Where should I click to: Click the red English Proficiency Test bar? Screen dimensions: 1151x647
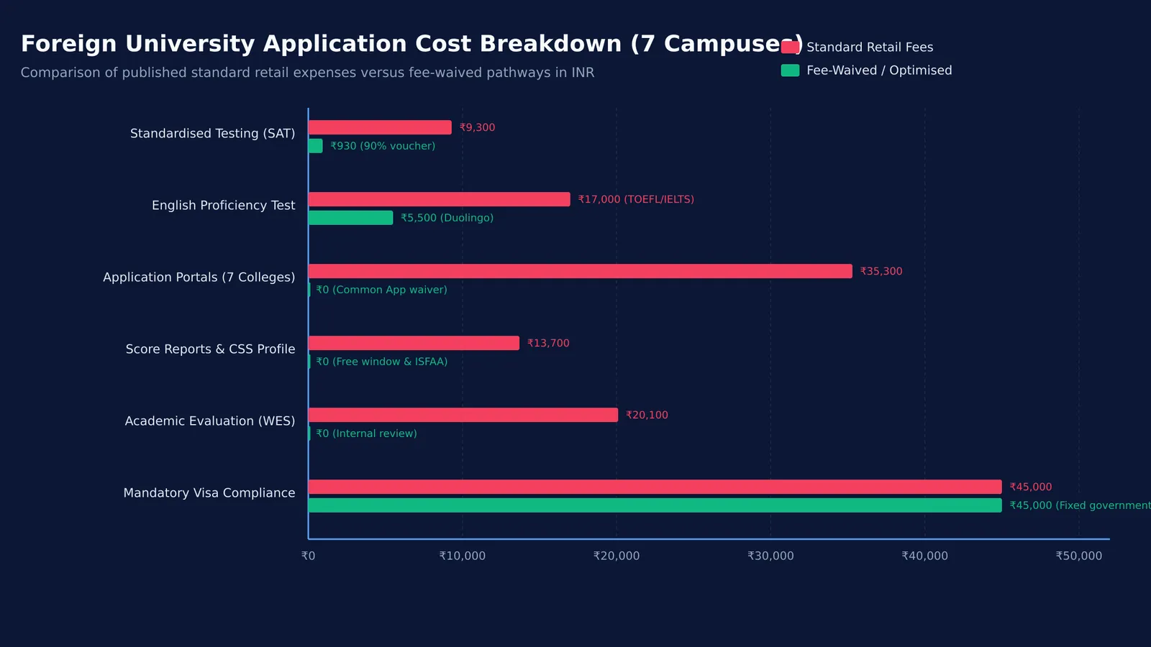coord(440,199)
